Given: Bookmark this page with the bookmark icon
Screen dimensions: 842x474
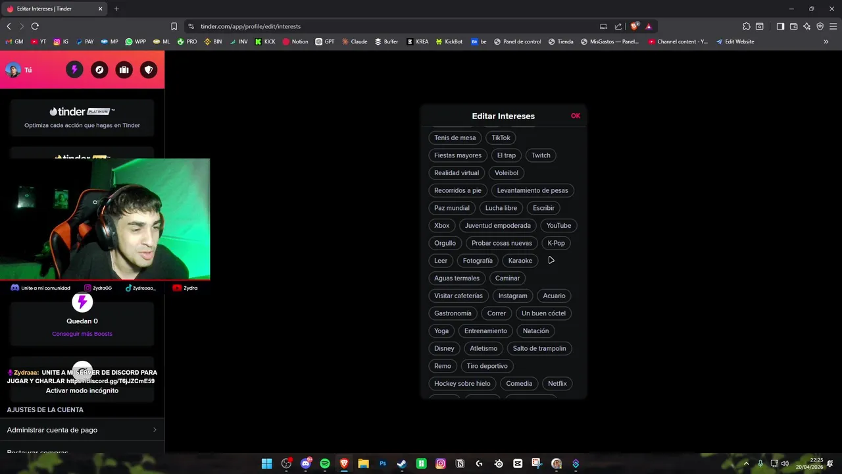Looking at the screenshot, I should tap(174, 26).
